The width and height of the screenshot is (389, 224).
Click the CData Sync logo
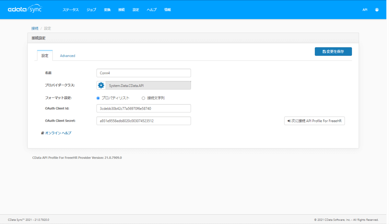click(x=25, y=9)
